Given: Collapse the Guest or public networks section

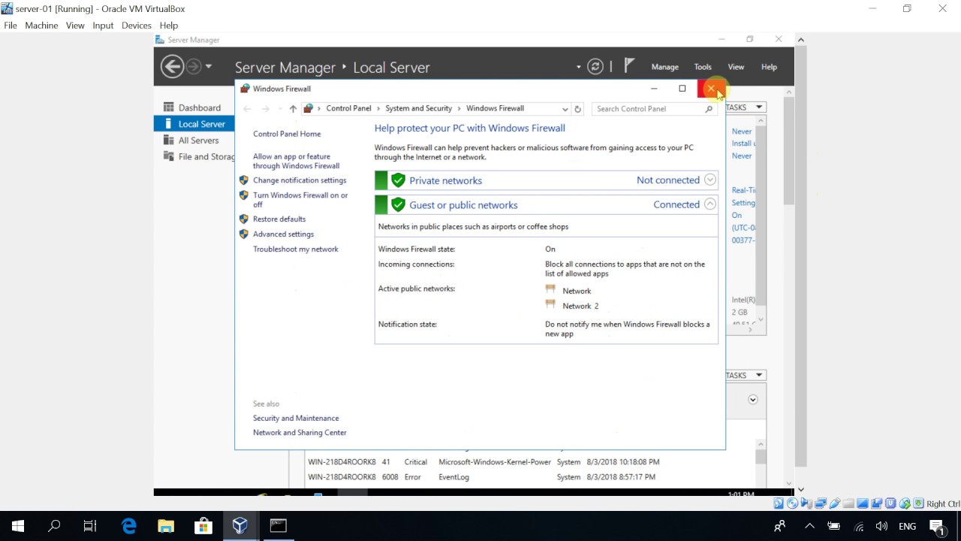Looking at the screenshot, I should 710,204.
